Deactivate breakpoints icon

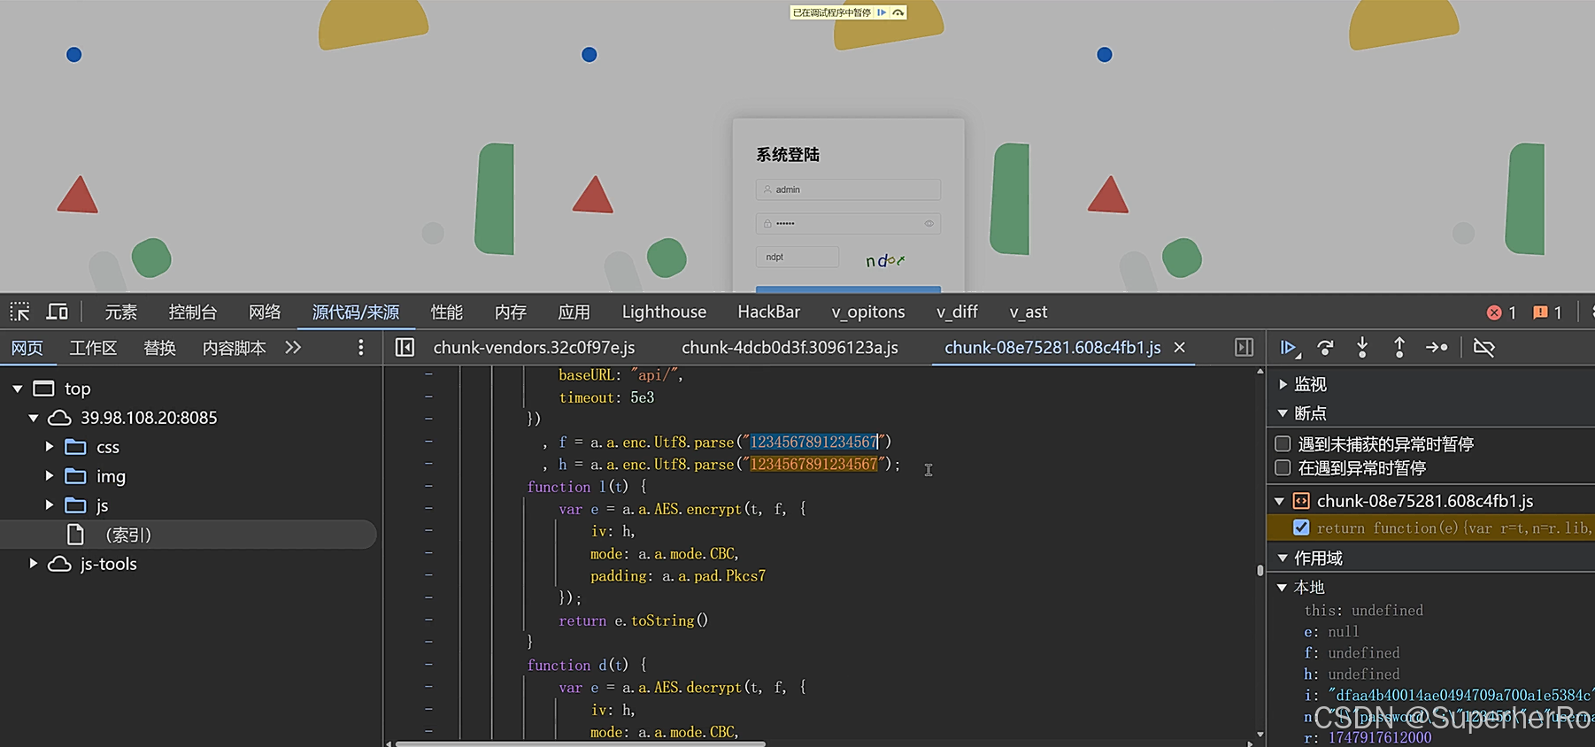[1484, 348]
